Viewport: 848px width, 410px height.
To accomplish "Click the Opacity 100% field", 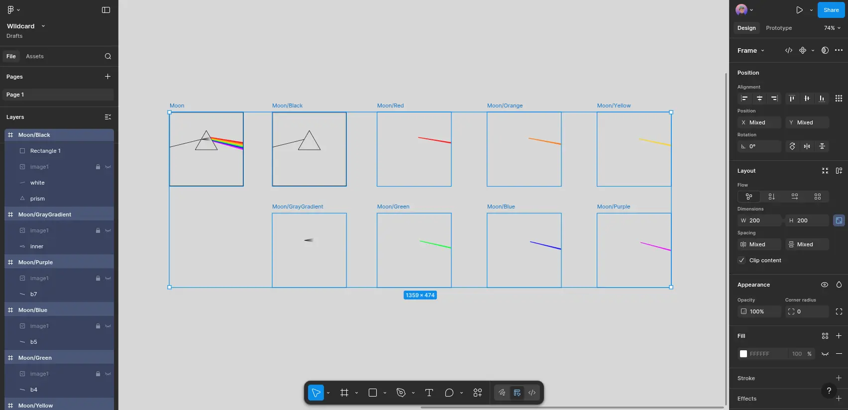I will pyautogui.click(x=759, y=311).
